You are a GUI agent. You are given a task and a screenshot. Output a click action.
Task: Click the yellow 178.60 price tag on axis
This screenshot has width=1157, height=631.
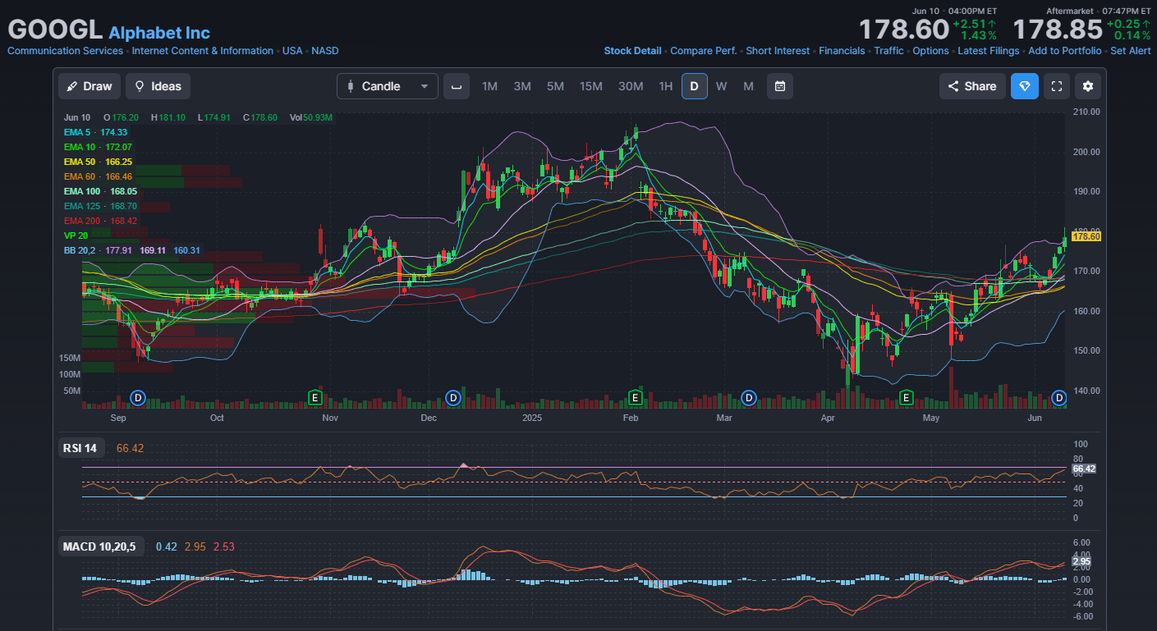(x=1086, y=236)
